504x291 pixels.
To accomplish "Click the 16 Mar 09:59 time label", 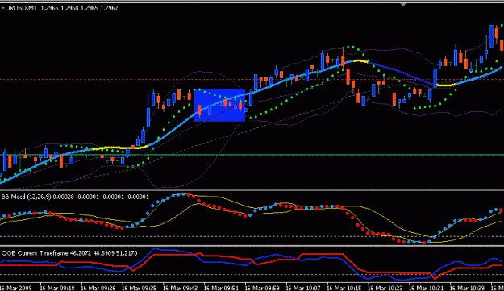I will pyautogui.click(x=262, y=288).
